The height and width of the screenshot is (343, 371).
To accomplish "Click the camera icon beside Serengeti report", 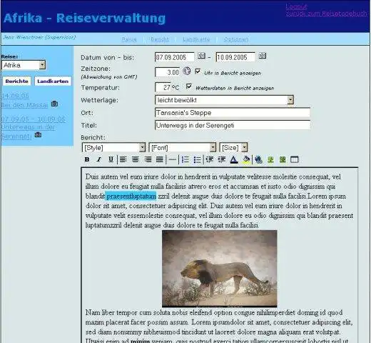I will [38, 135].
